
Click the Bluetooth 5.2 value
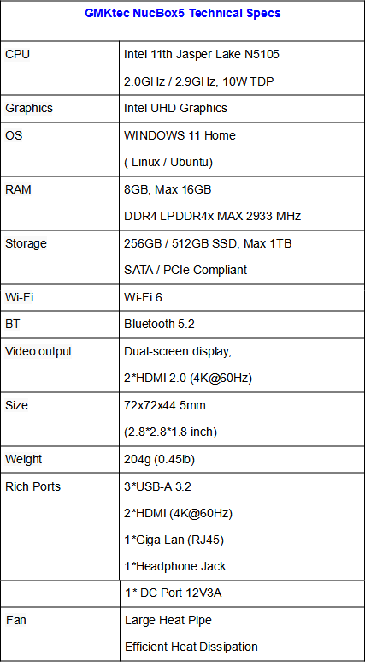pyautogui.click(x=159, y=325)
